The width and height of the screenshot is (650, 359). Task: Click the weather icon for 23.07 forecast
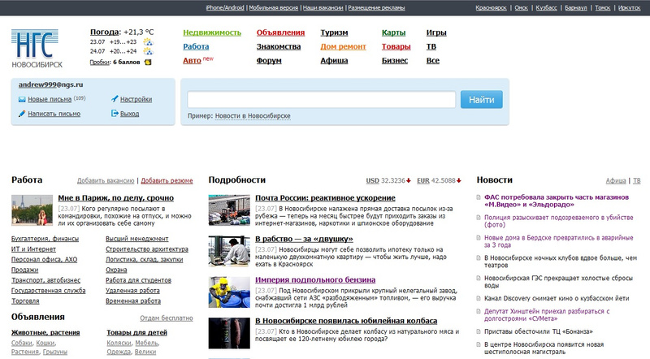(x=148, y=41)
